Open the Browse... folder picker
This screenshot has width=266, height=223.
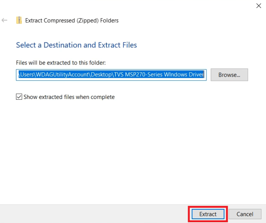229,75
